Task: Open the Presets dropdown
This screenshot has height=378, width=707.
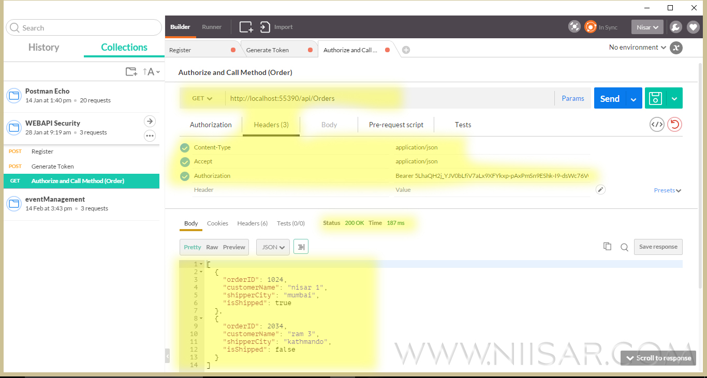Action: [668, 190]
